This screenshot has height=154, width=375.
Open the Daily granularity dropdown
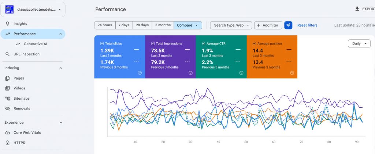click(x=359, y=44)
